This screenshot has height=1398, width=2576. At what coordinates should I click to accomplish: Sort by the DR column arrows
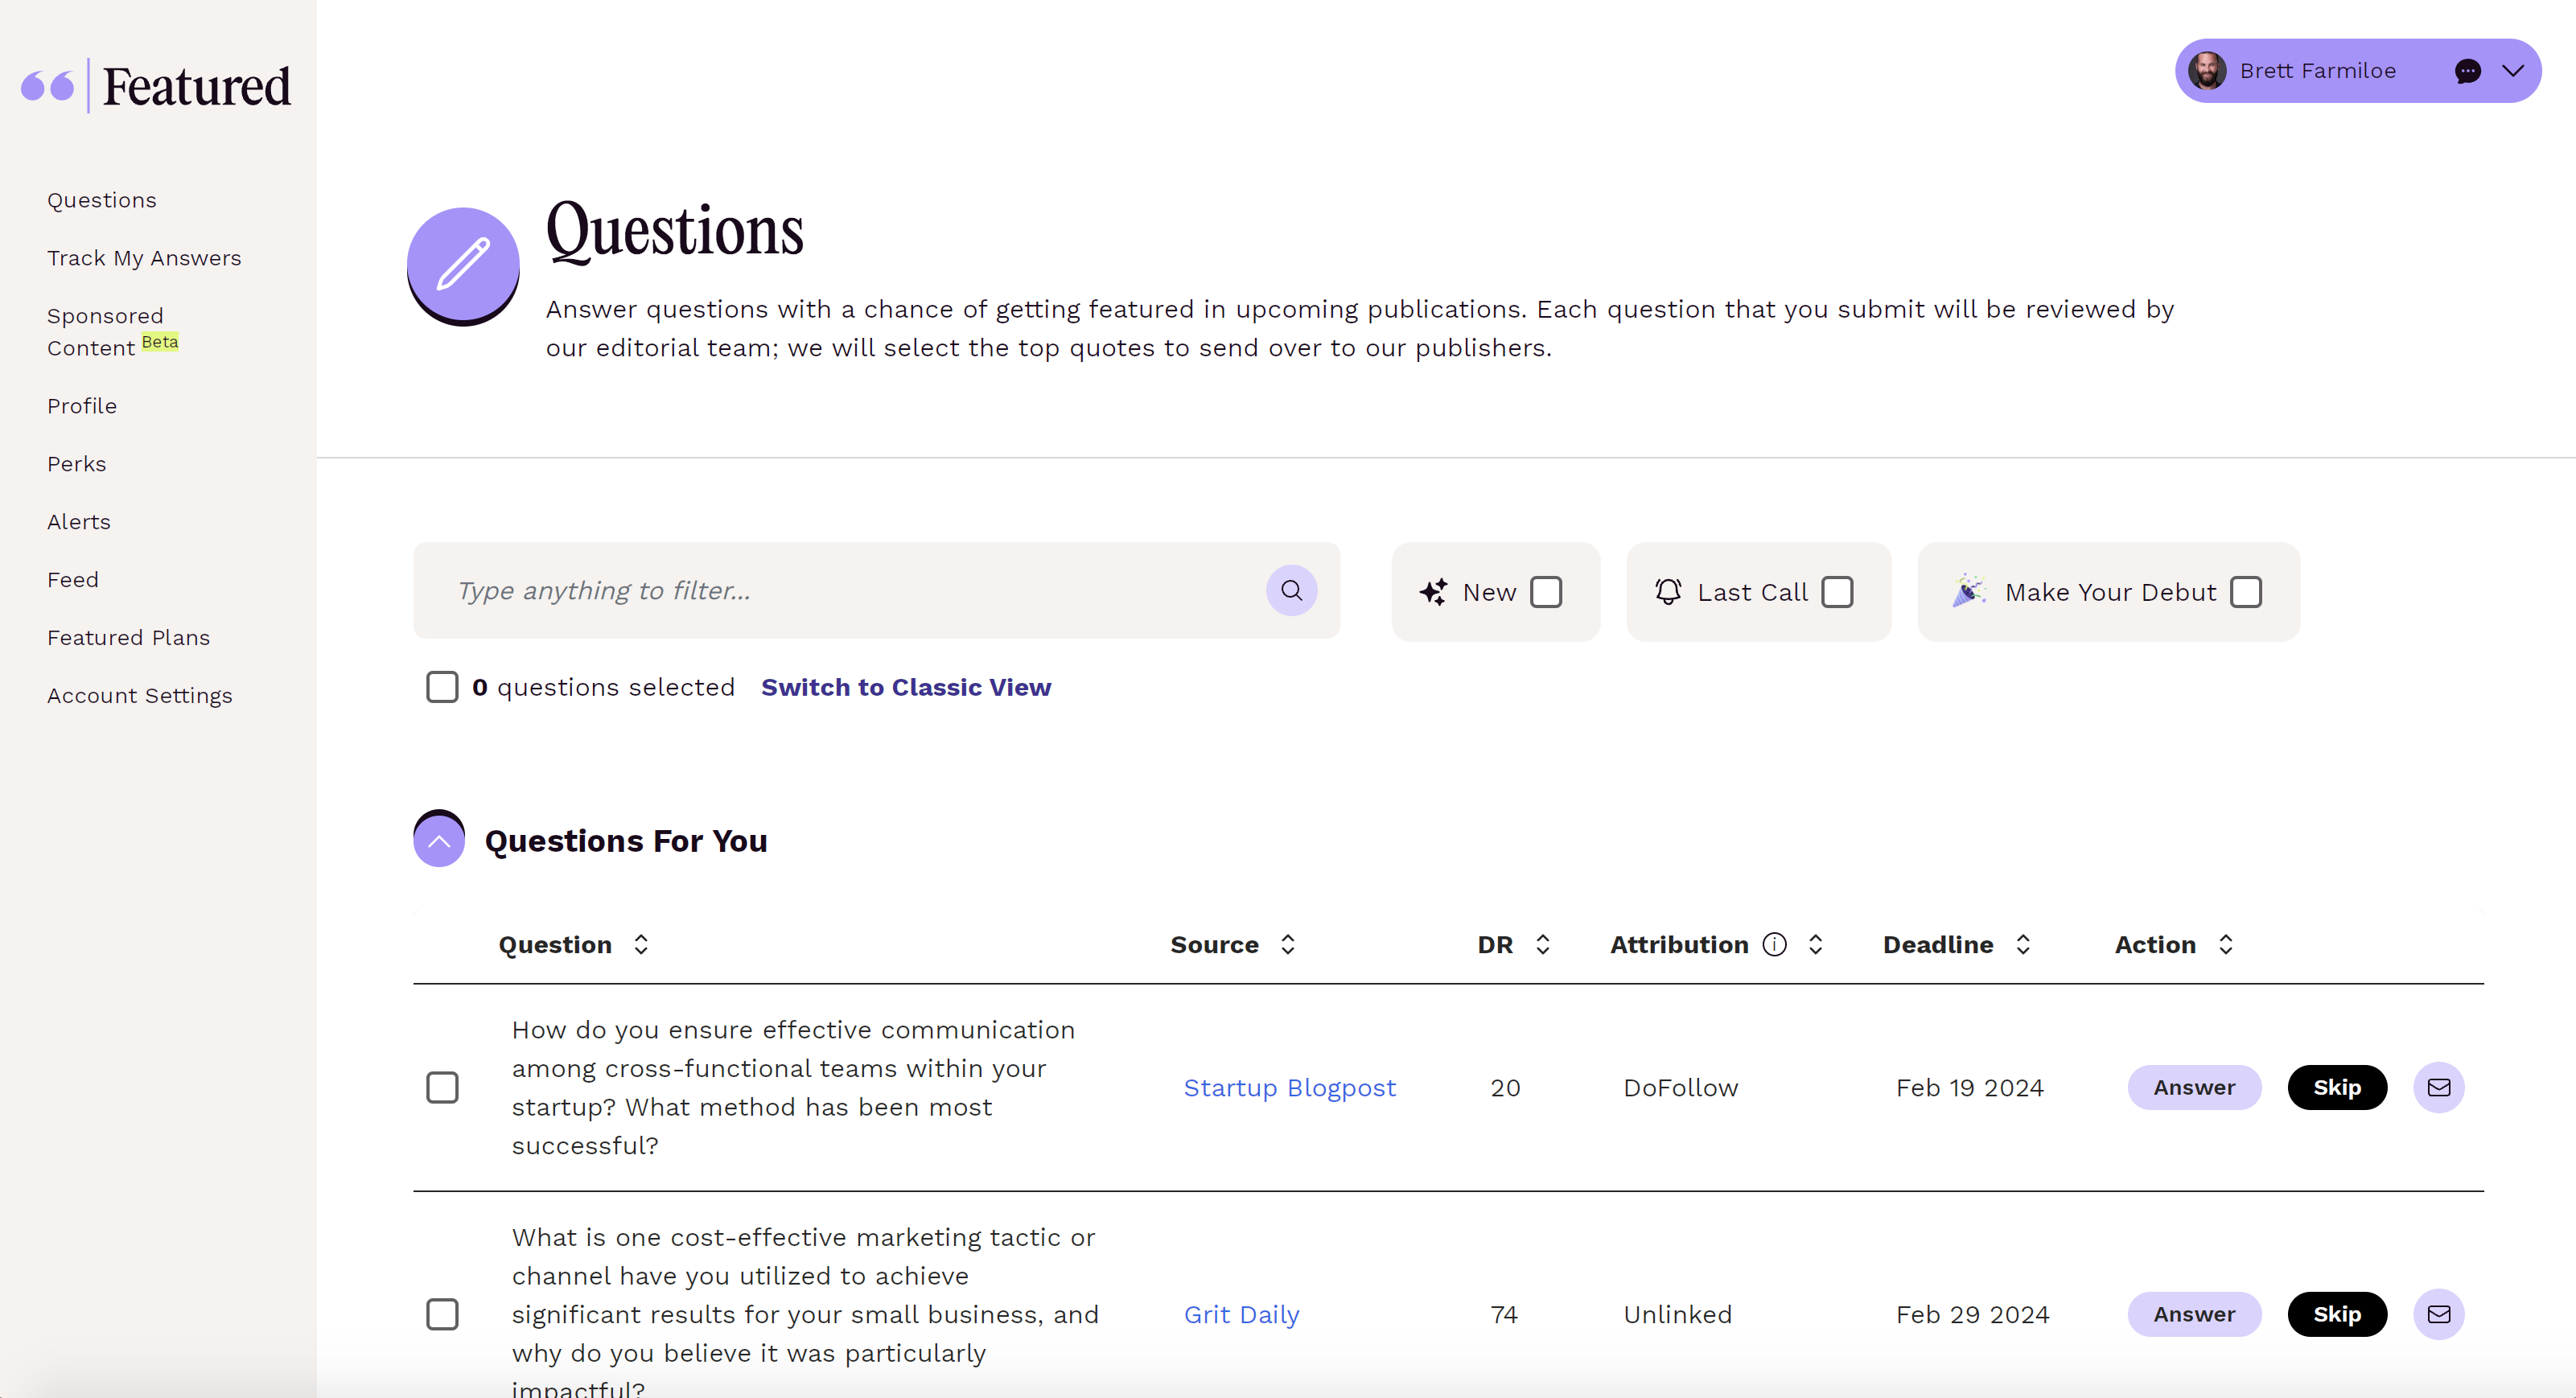pos(1543,944)
